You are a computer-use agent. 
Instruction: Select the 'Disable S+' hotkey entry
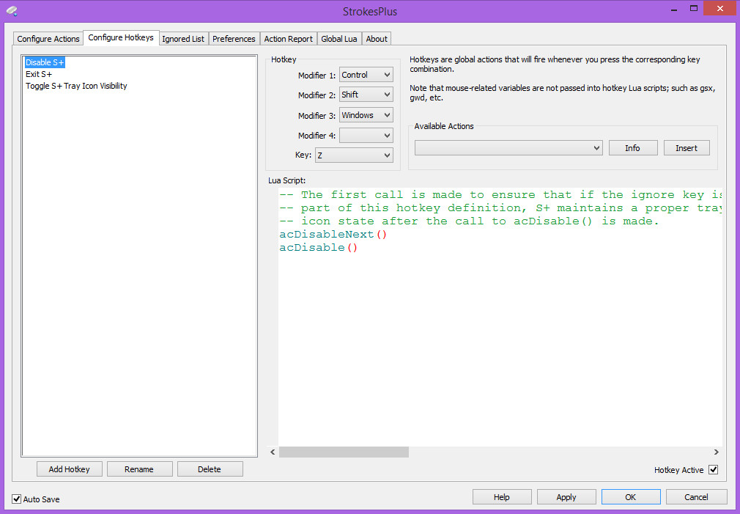45,62
